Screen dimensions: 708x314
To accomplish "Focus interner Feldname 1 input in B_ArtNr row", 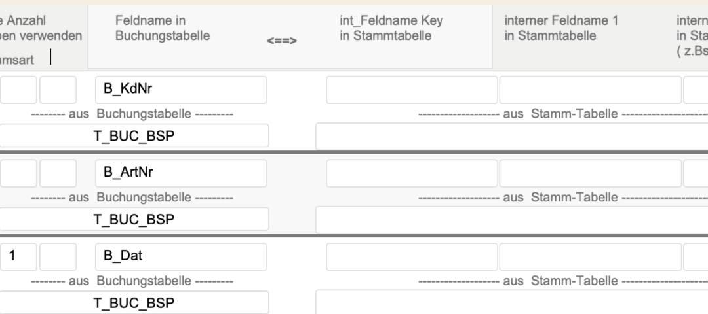I will (x=590, y=173).
